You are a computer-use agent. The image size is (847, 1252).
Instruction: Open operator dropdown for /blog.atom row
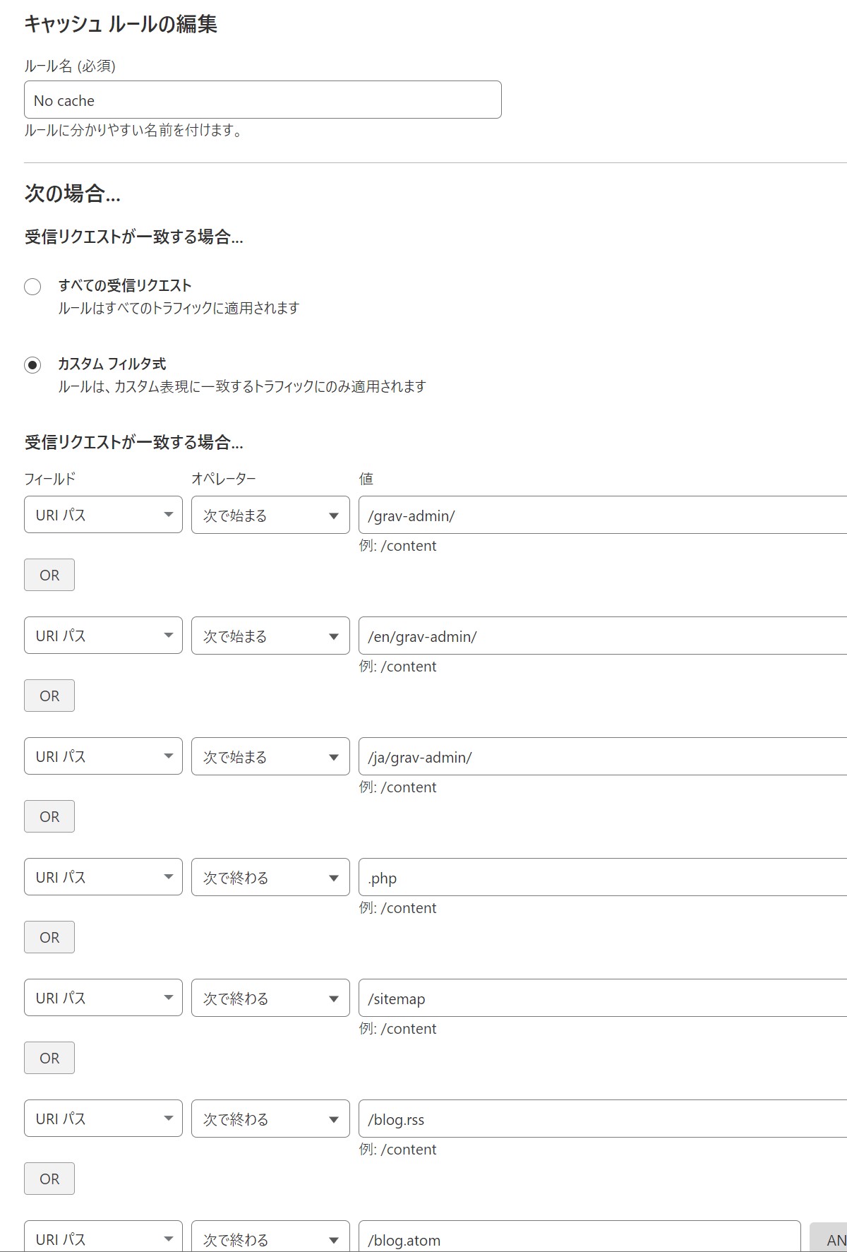(x=270, y=1237)
